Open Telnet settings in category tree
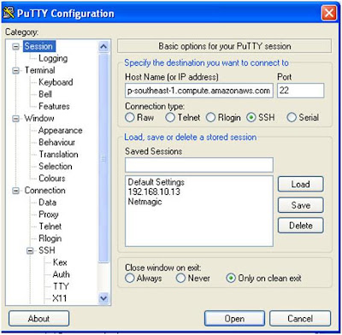The width and height of the screenshot is (342, 335). 50,226
